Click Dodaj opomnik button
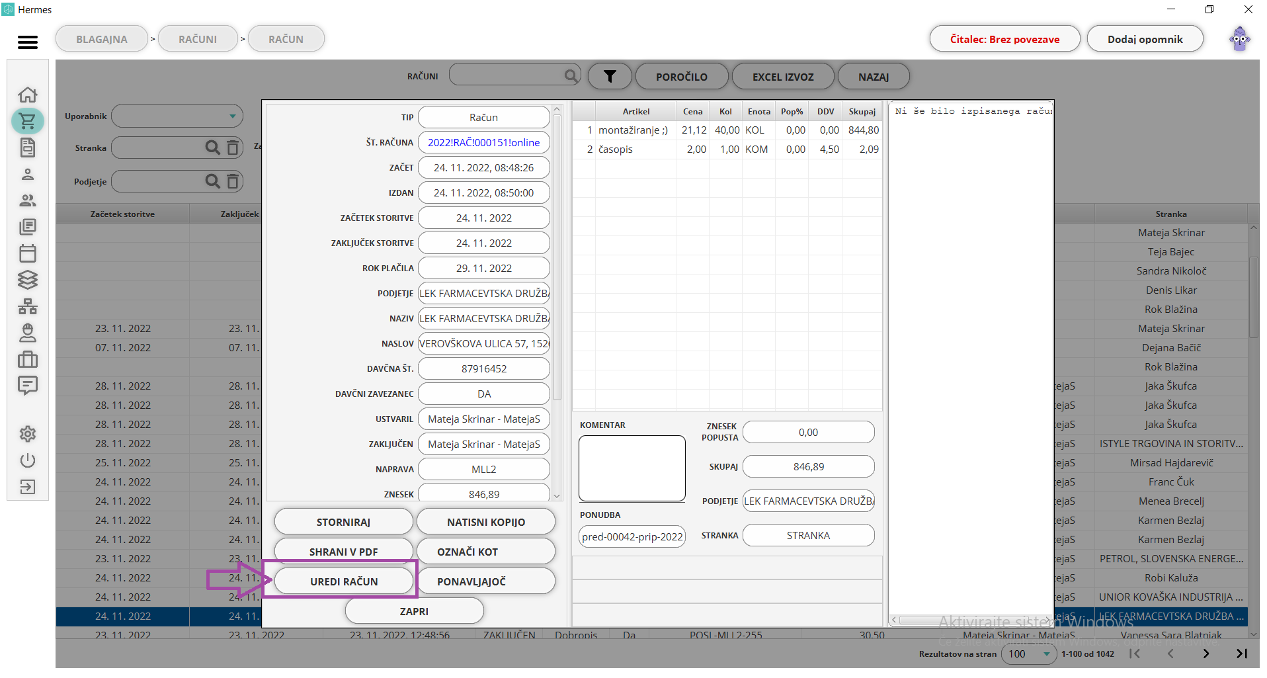This screenshot has height=678, width=1267. tap(1145, 39)
